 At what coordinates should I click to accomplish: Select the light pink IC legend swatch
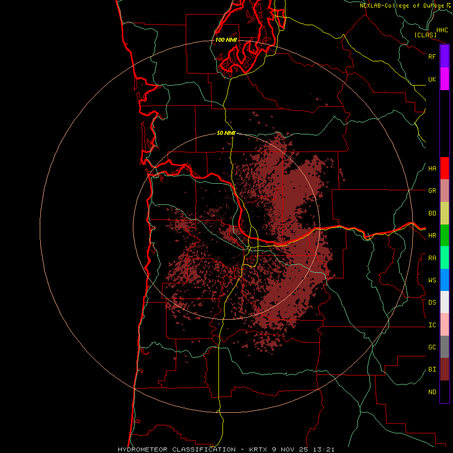click(444, 325)
